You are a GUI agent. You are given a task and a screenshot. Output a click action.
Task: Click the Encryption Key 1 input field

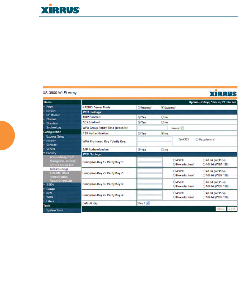(x=150, y=160)
